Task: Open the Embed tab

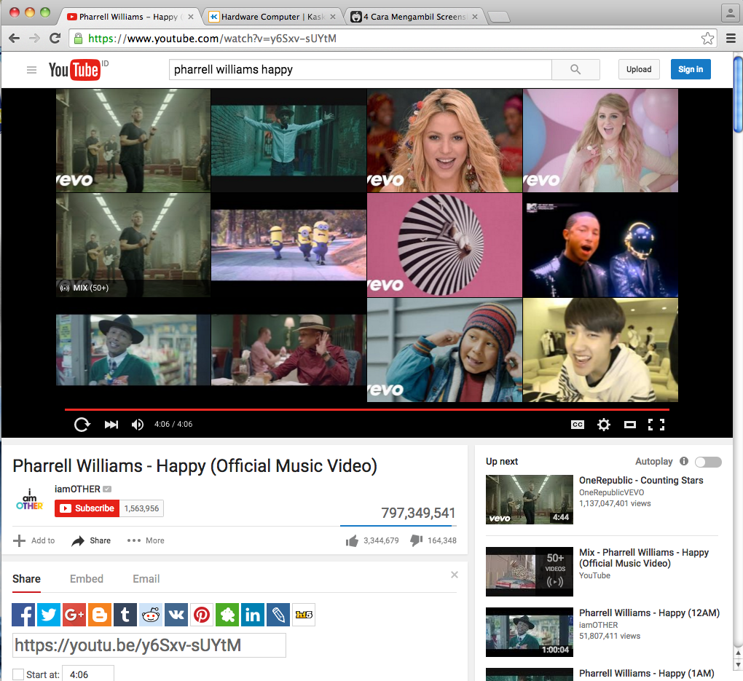Action: point(86,579)
